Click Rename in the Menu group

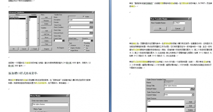[46, 21]
